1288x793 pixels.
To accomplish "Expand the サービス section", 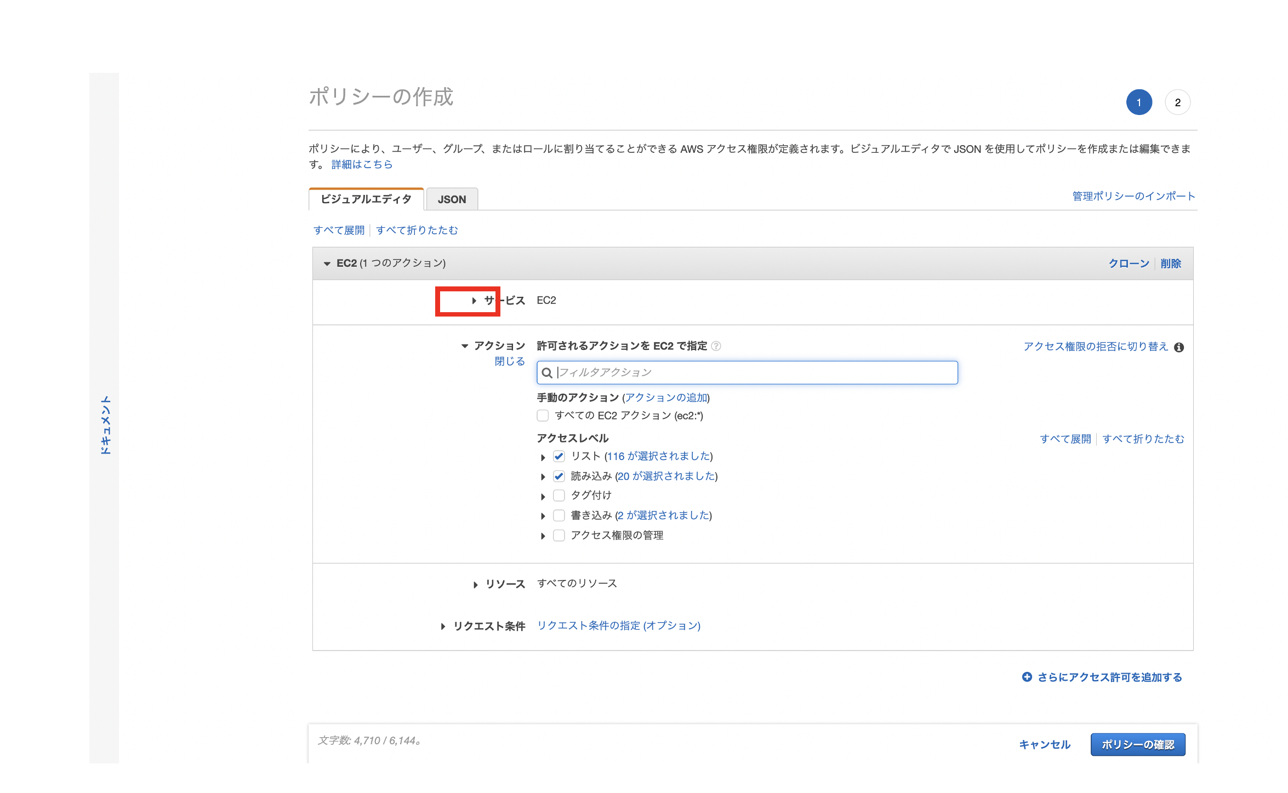I will point(474,301).
